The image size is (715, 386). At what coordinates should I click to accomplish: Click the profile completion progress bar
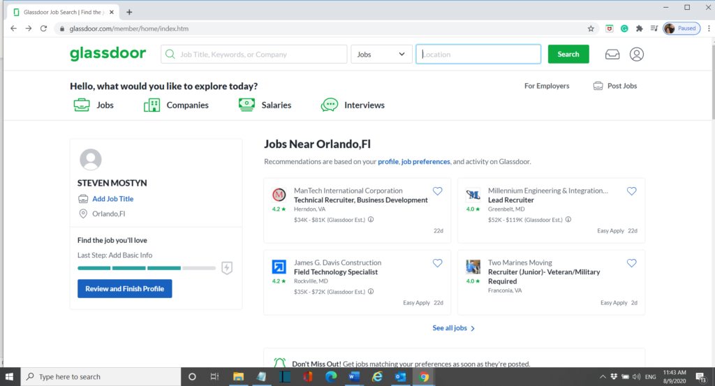(x=147, y=268)
